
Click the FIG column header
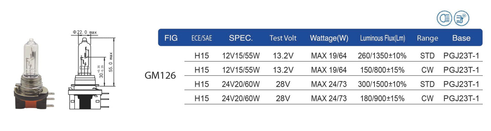[x=171, y=38]
